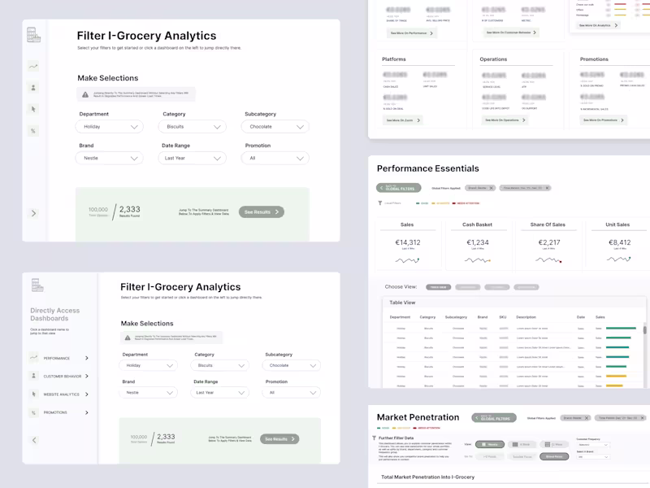Click the Local Filters funnel icon
The height and width of the screenshot is (488, 650).
[x=379, y=202]
